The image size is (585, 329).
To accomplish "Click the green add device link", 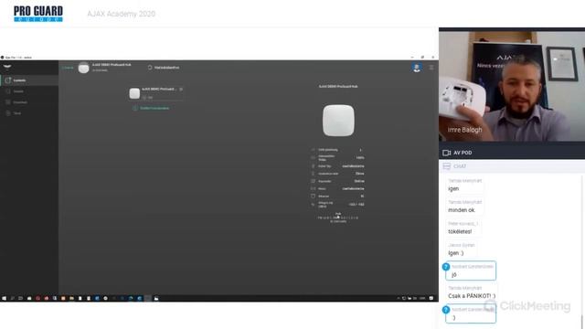I will click(x=154, y=108).
